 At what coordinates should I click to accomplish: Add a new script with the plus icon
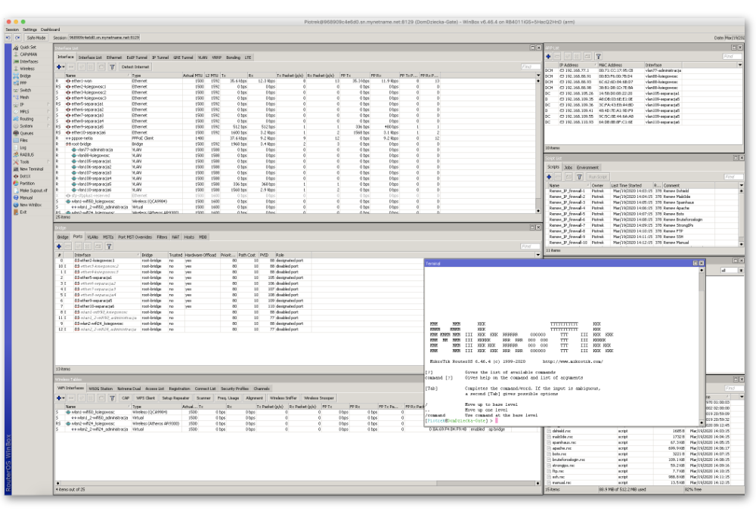(550, 176)
